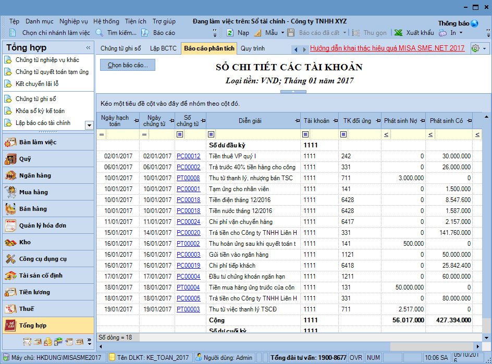The image size is (492, 364).
Task: Click the Nạp reload icon in toolbar
Action: (x=230, y=33)
